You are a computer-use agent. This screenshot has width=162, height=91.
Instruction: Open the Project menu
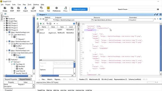(8, 5)
